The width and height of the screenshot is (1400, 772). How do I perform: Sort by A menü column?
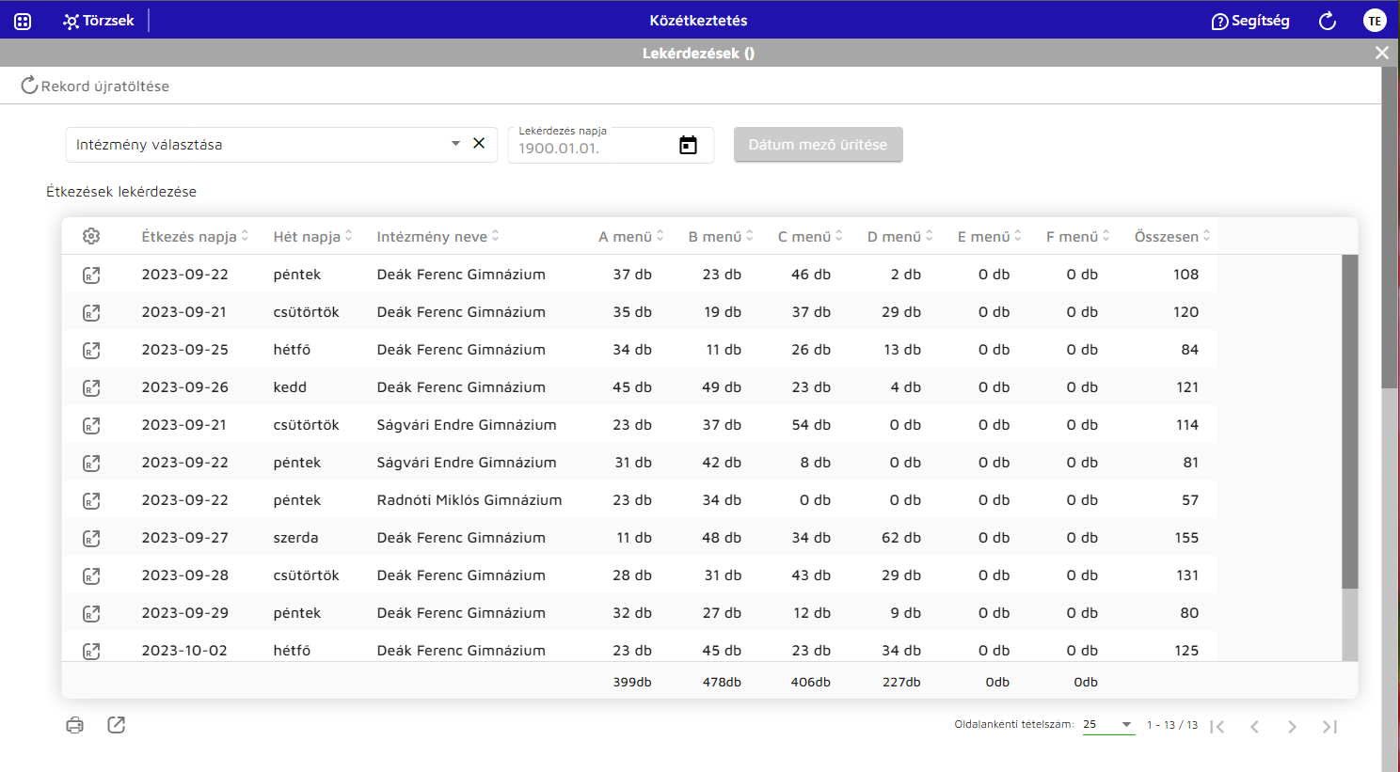tap(630, 236)
